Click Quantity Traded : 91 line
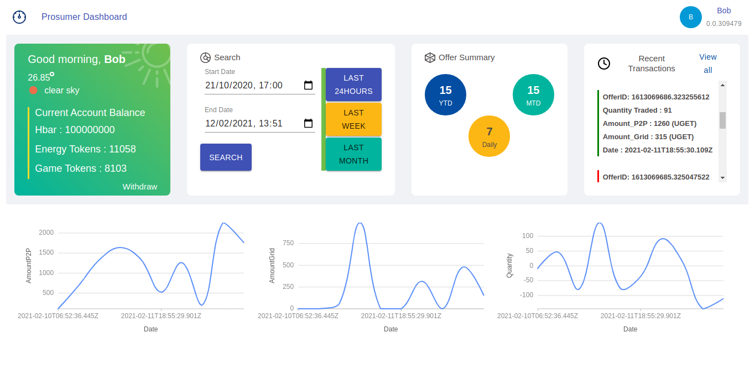755x369 pixels. (x=637, y=110)
